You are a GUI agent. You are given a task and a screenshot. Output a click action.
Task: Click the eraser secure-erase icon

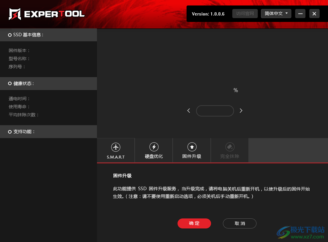230,147
